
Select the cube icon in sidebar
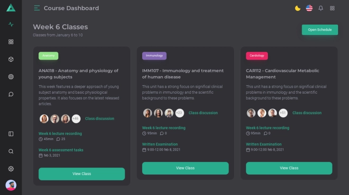(11, 59)
